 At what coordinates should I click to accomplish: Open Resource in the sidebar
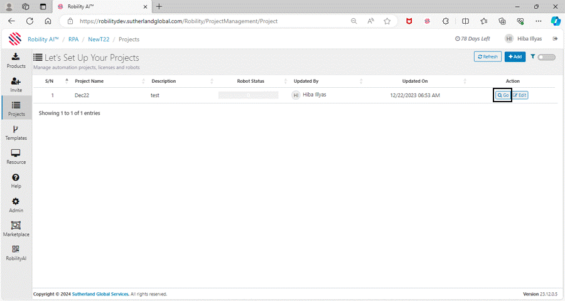coord(16,157)
